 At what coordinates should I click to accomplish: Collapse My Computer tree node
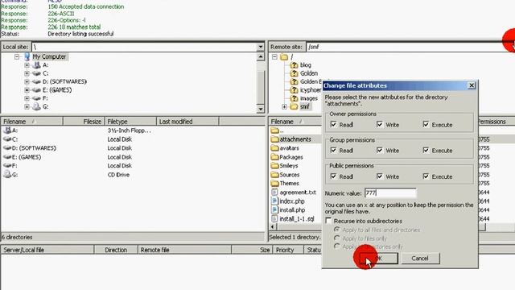[x=17, y=57]
